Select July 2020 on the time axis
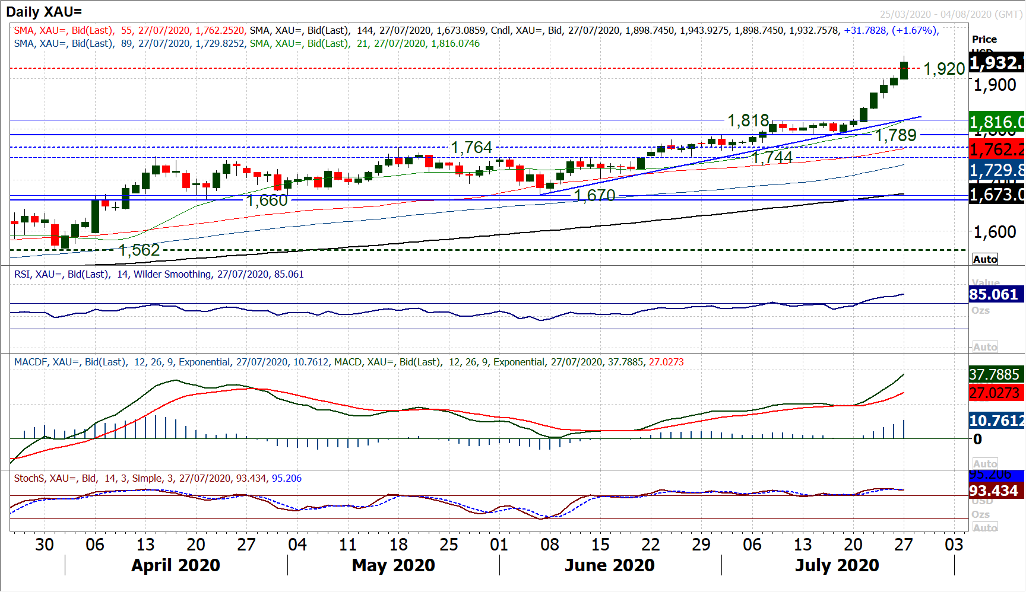 pos(837,565)
